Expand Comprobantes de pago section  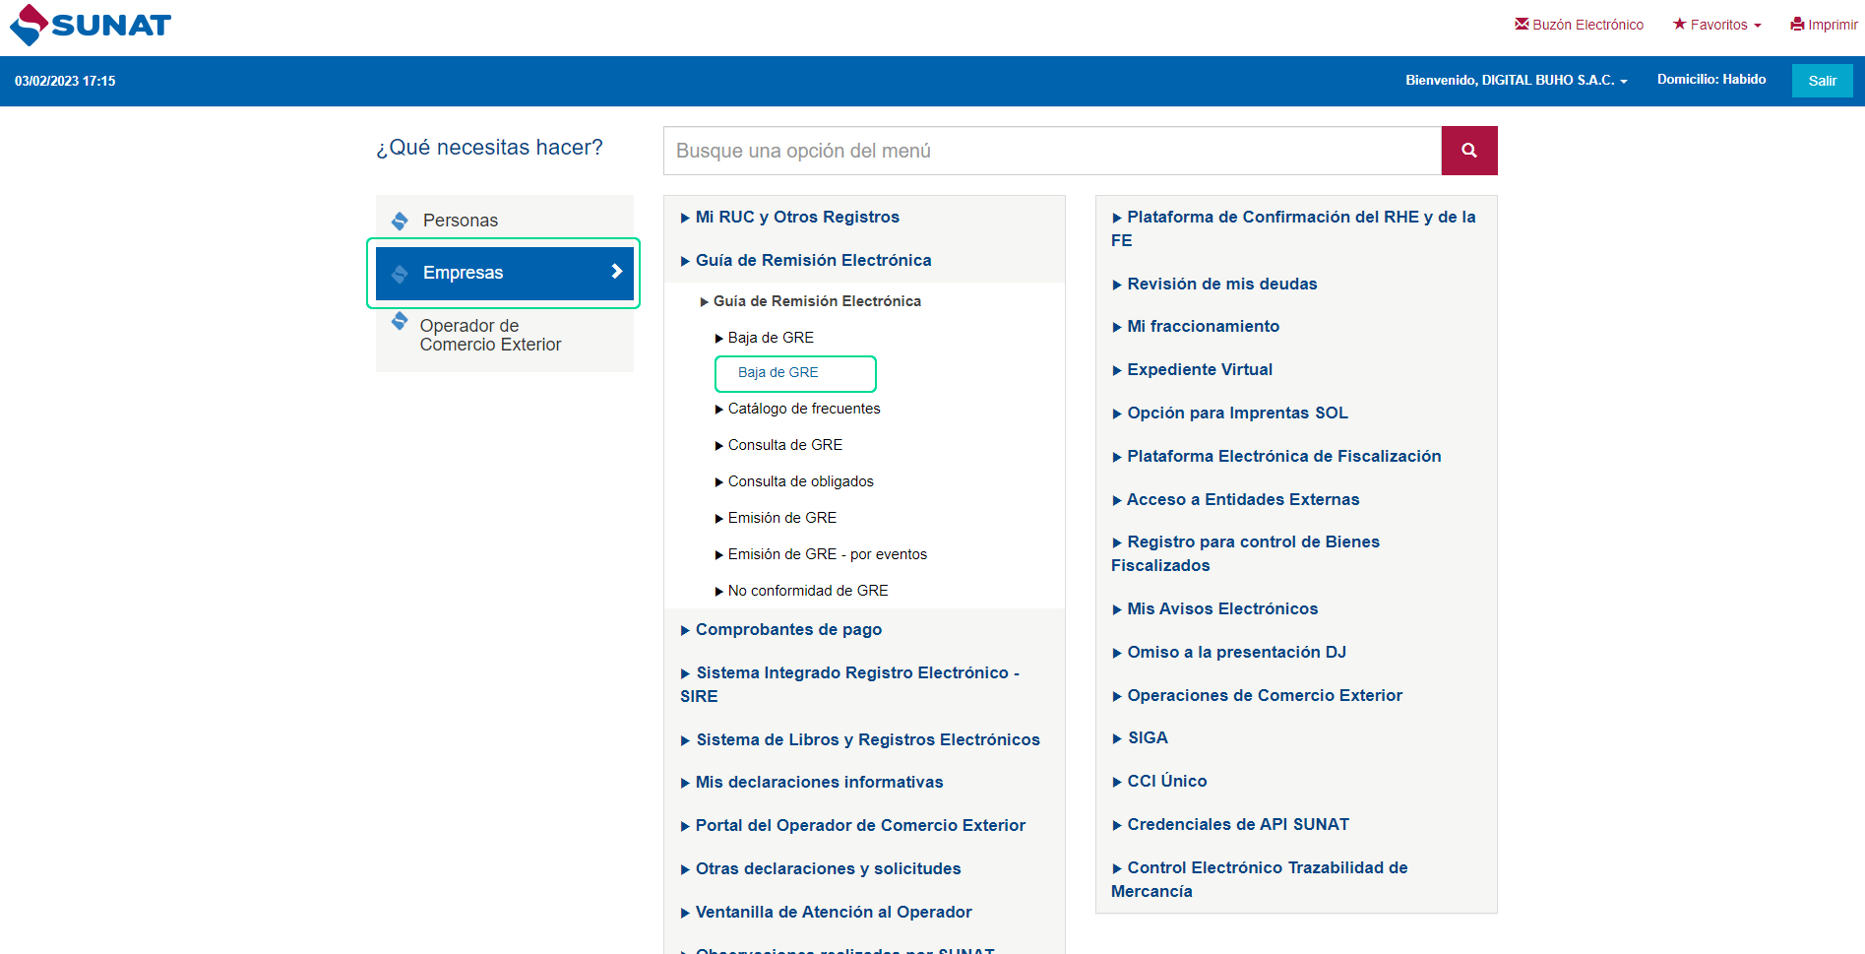tap(787, 630)
